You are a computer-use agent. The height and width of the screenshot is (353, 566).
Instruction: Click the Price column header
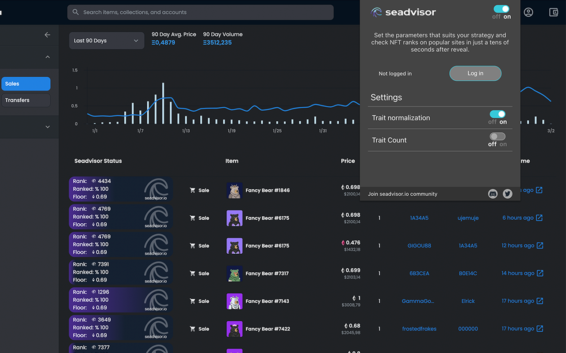tap(348, 161)
